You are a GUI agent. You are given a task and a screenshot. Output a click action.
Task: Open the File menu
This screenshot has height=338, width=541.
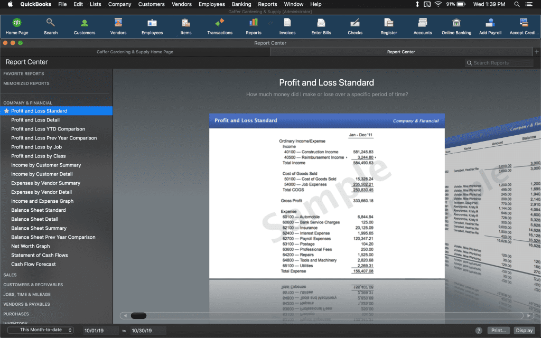[62, 4]
